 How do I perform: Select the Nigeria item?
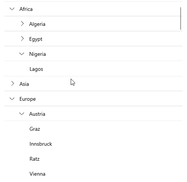click(x=37, y=54)
